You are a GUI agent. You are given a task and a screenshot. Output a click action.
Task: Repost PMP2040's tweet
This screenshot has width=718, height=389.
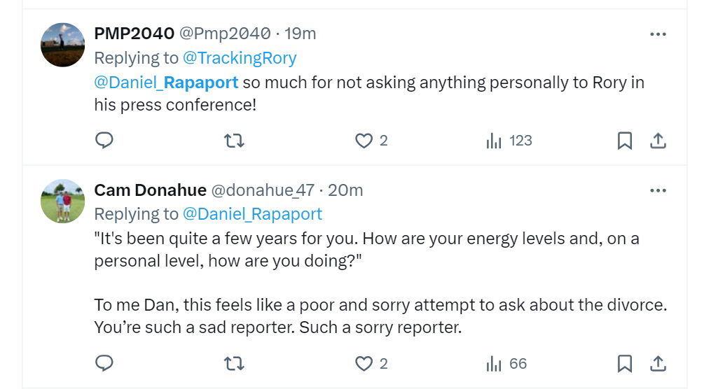[x=234, y=141]
